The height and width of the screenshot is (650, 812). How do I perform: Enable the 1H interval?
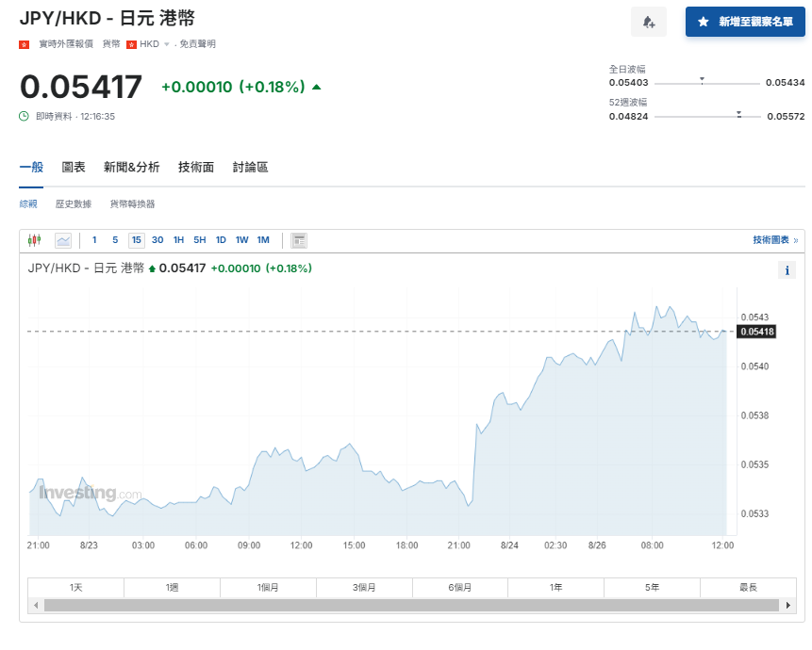pyautogui.click(x=178, y=240)
